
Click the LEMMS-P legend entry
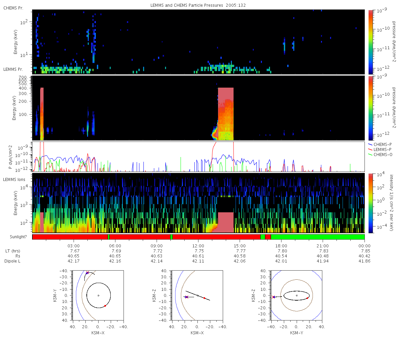380,149
